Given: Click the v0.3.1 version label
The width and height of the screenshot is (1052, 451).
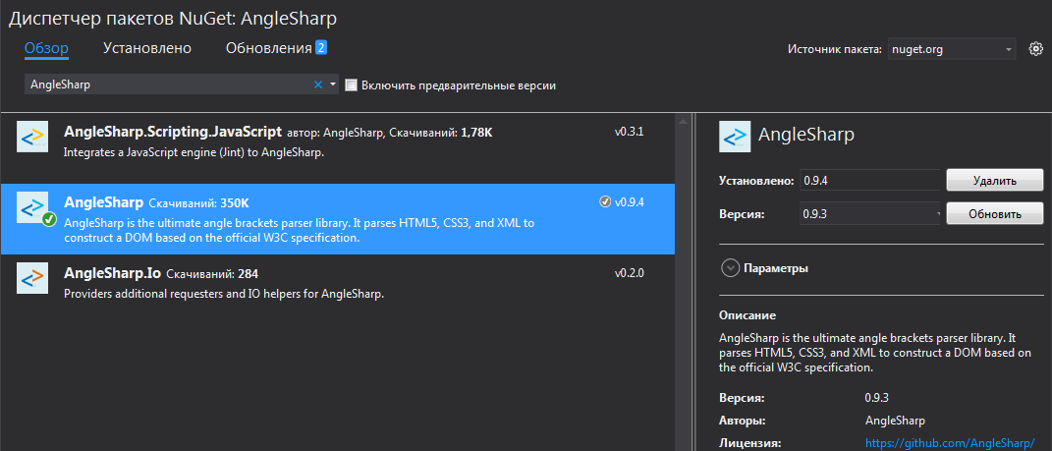Looking at the screenshot, I should [x=630, y=132].
